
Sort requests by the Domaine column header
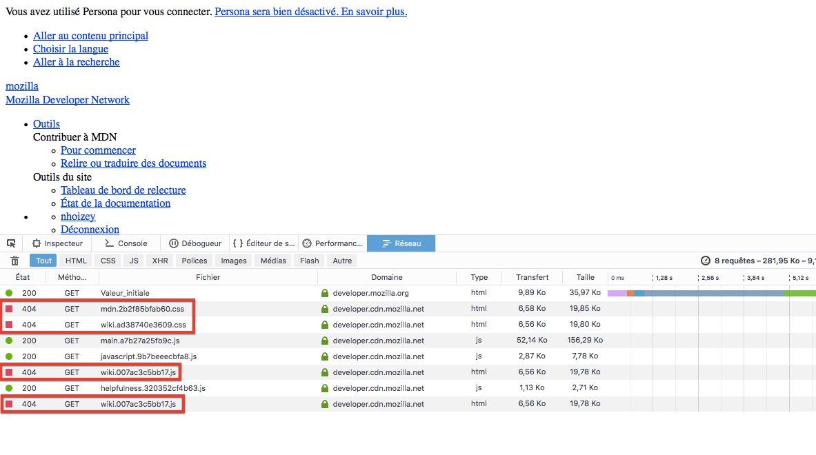click(x=386, y=277)
